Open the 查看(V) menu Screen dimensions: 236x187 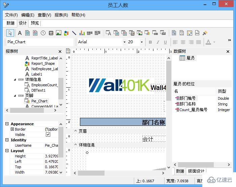coord(45,15)
